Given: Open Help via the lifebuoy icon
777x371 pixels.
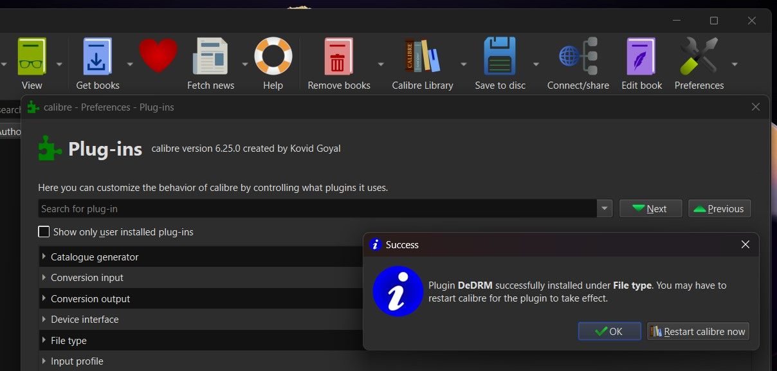Looking at the screenshot, I should point(273,56).
